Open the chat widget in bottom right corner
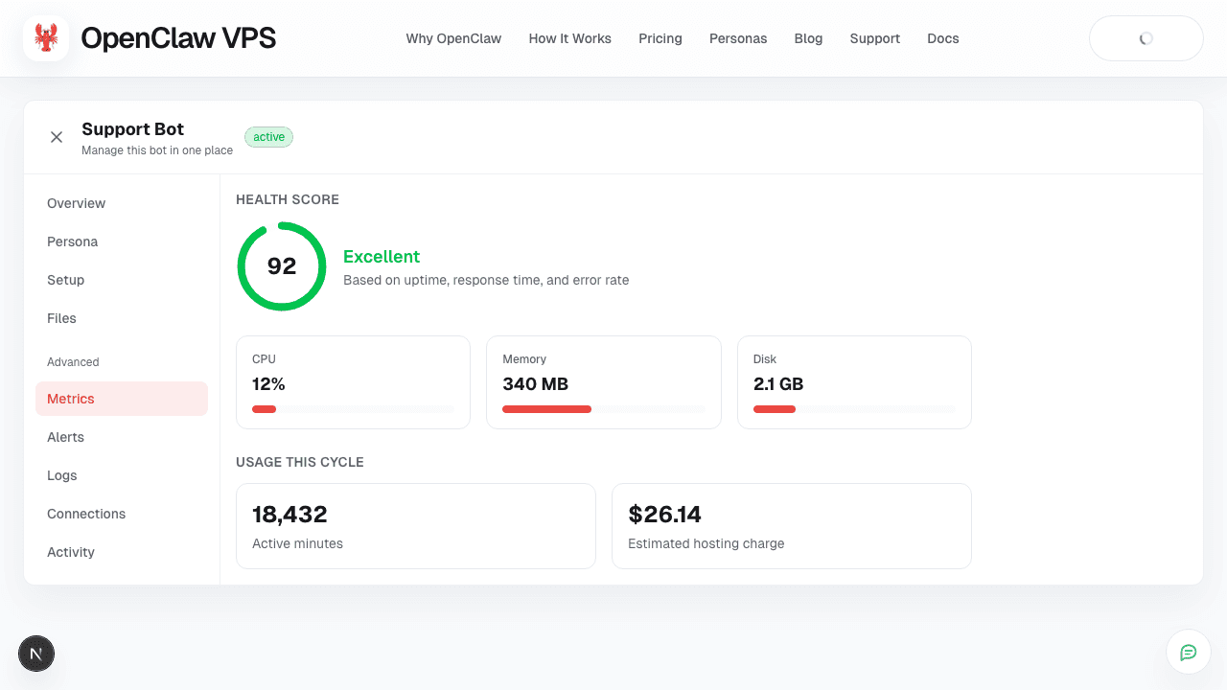The image size is (1227, 690). click(1189, 652)
